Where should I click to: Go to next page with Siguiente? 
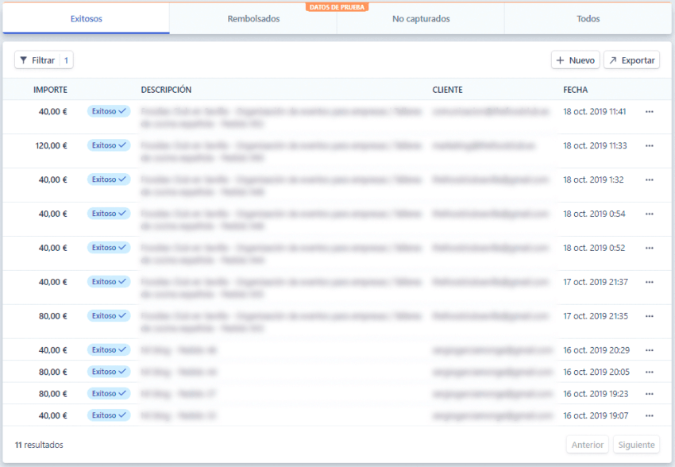pyautogui.click(x=636, y=445)
